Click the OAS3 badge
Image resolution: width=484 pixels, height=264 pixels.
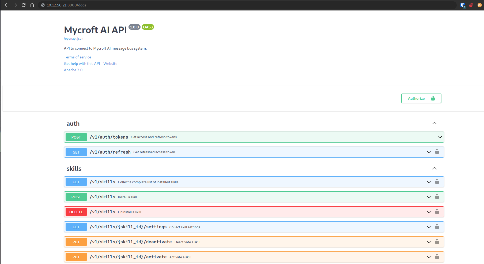pos(148,27)
